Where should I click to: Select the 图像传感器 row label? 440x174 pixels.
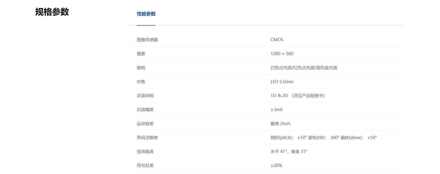point(147,40)
